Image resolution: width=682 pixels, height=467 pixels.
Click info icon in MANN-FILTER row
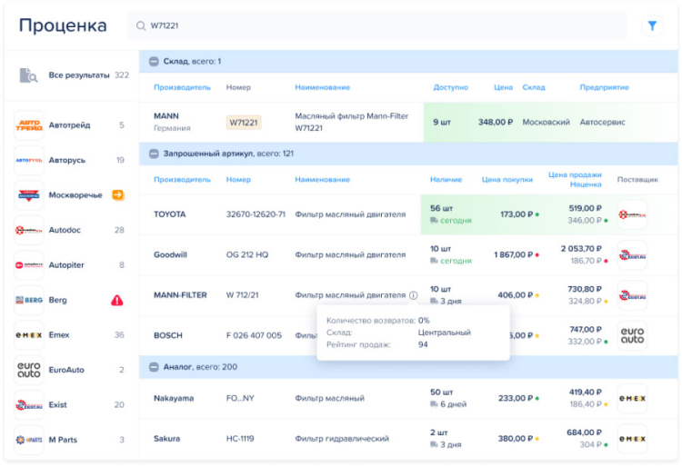[413, 295]
